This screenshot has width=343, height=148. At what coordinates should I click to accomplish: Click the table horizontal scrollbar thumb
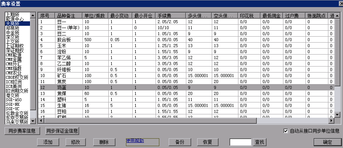coord(150,120)
